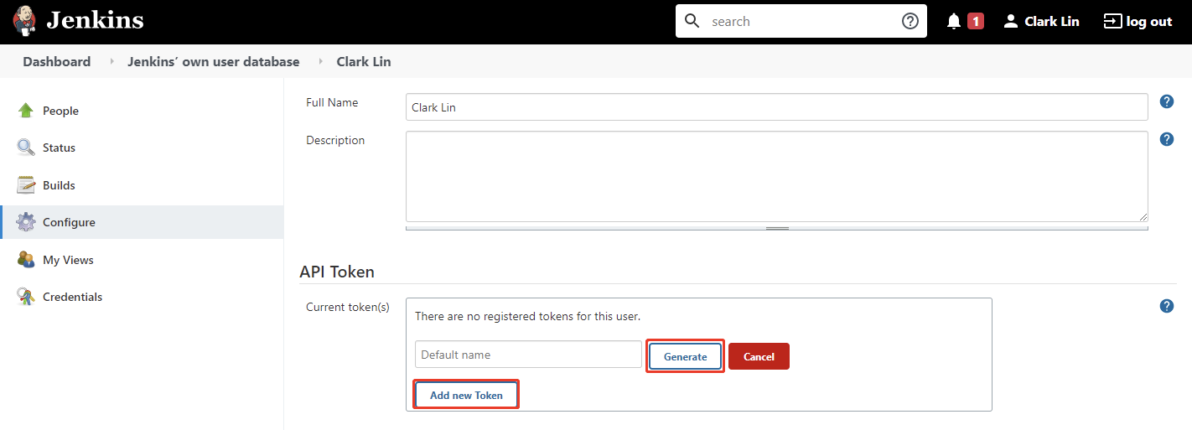Show help for Description field

[1166, 139]
